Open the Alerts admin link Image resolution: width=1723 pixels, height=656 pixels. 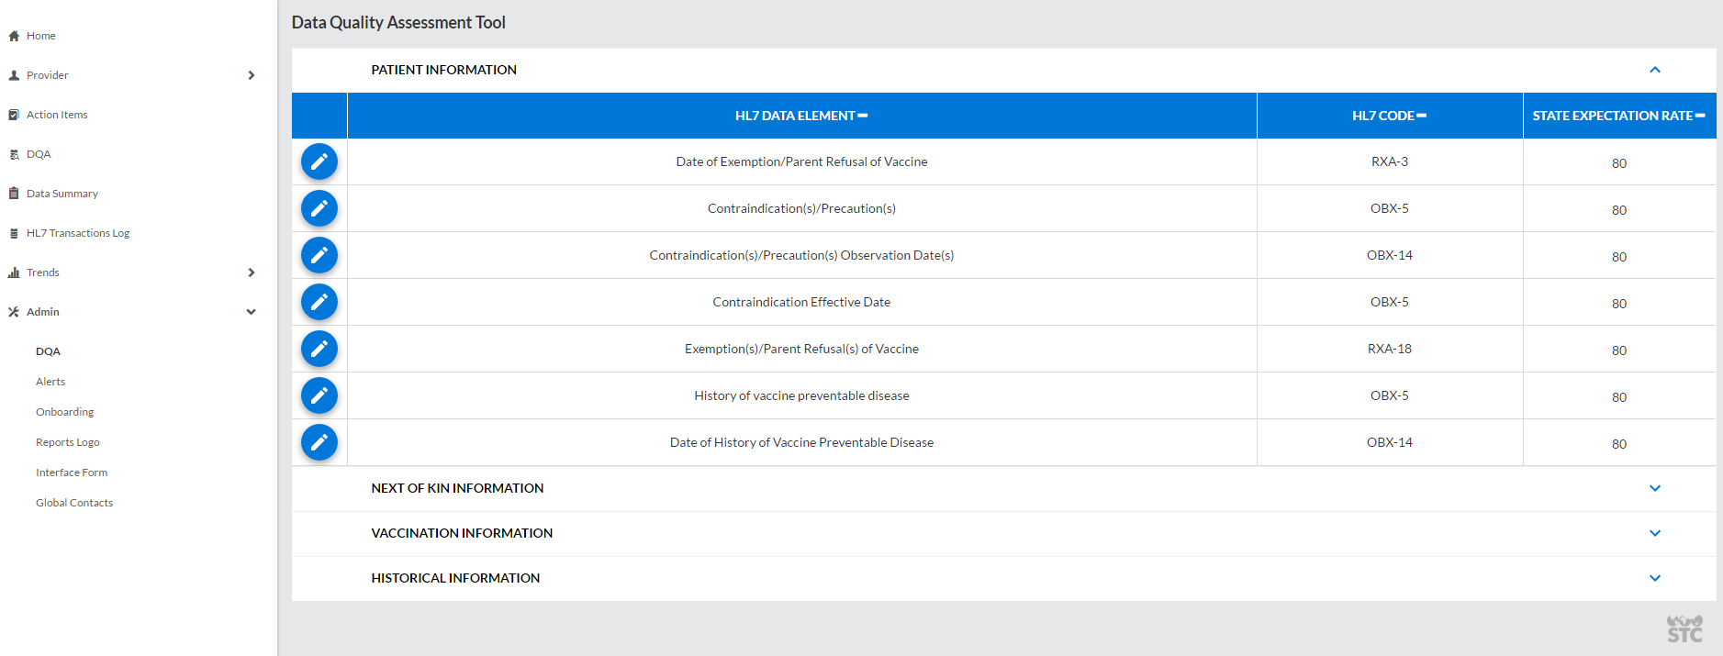click(50, 382)
